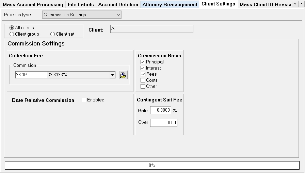Screen dimensions: 305x173
Task: Expand the Commission code dropdown arrow
Action: click(112, 75)
